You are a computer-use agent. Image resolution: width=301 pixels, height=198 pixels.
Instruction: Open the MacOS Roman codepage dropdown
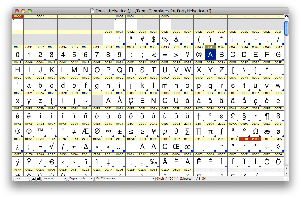coord(125,179)
